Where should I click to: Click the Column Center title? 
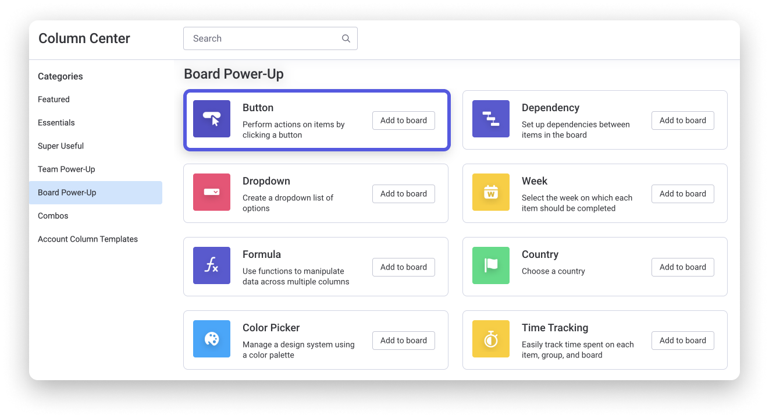pyautogui.click(x=84, y=38)
